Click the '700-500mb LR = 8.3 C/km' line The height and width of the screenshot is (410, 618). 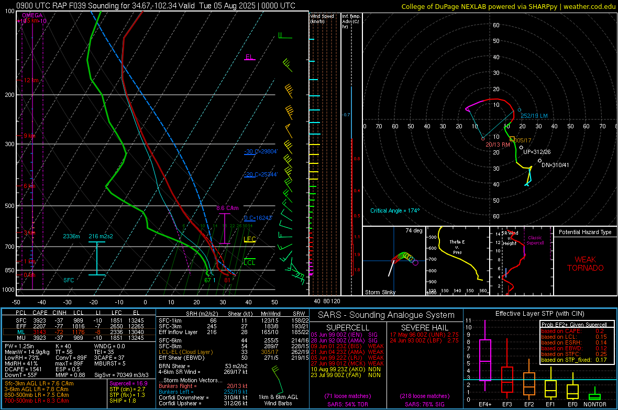click(x=37, y=401)
